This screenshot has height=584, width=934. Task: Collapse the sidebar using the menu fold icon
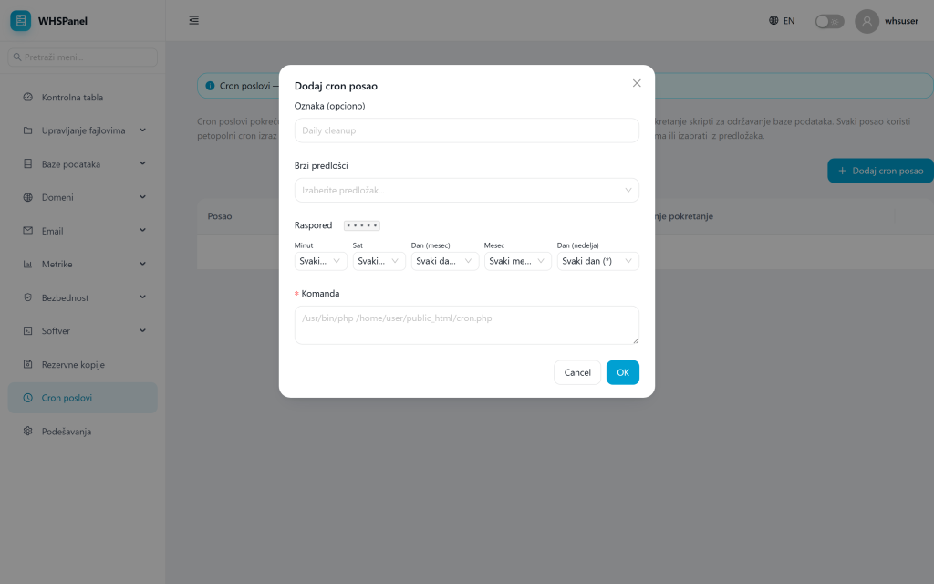(x=193, y=20)
